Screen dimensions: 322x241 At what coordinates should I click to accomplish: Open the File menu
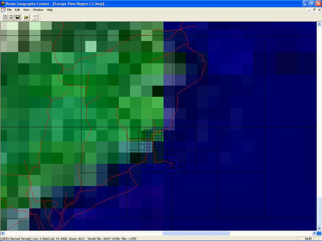coord(10,10)
